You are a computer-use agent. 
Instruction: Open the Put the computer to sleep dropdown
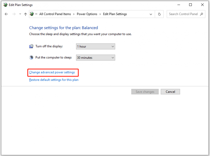(96, 58)
